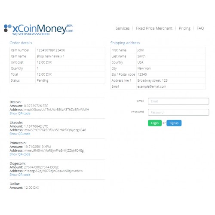Show QR-code for Dogecoin
Viewport: 215px width, 215px height.
point(20,175)
